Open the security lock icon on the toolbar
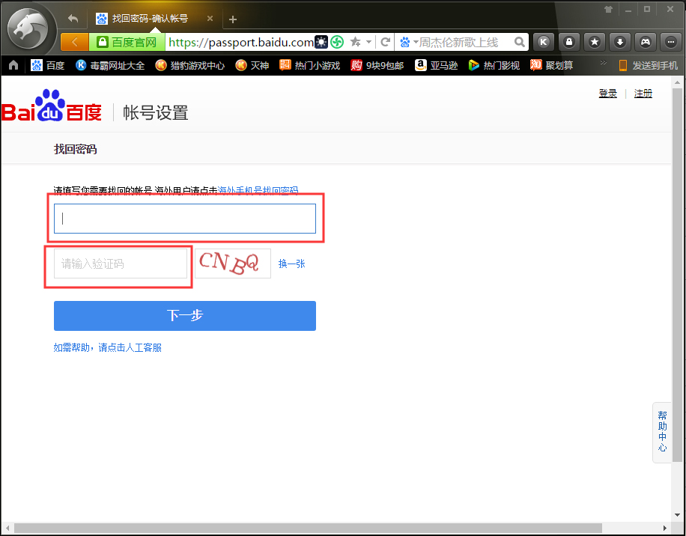Viewport: 686px width, 536px height. click(x=569, y=41)
